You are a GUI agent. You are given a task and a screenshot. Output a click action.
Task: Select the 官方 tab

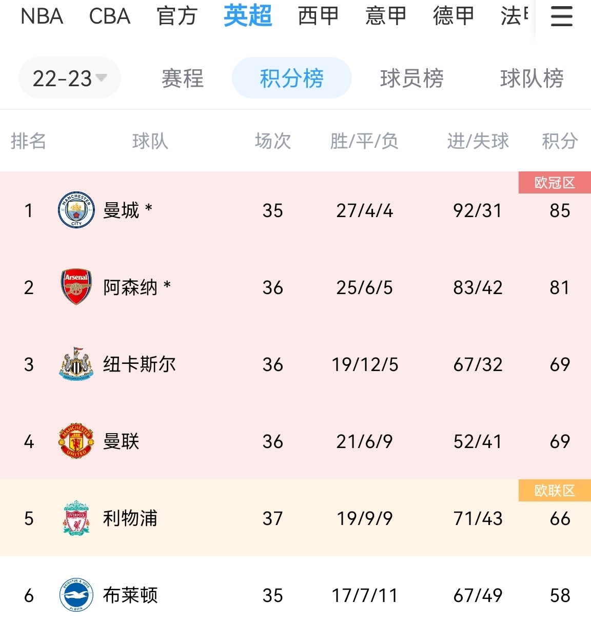pos(177,16)
